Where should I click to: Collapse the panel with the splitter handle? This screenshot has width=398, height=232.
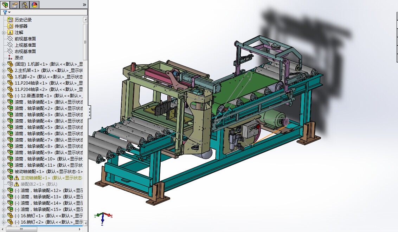tap(89, 112)
